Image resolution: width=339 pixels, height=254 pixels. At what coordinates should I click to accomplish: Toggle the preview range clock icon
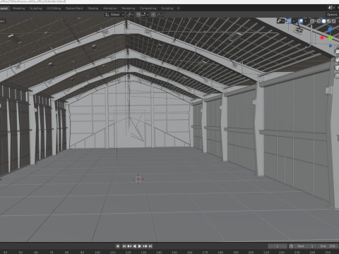click(291, 246)
